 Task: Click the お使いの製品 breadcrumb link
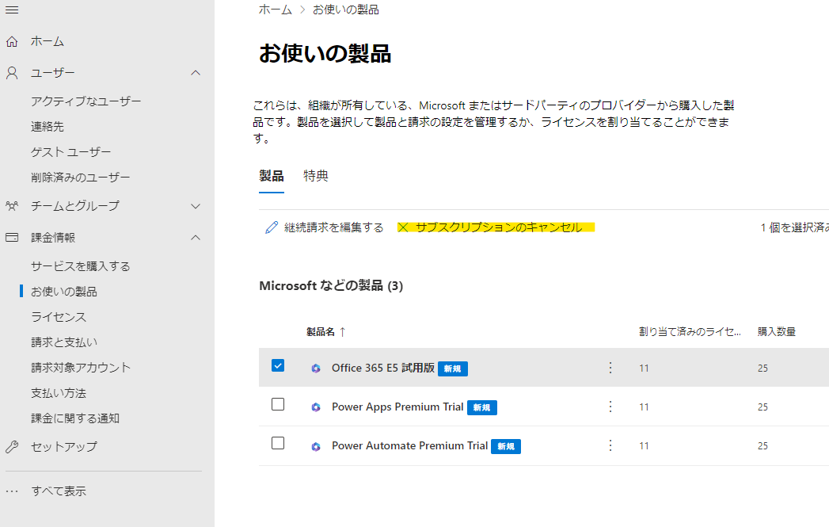point(346,10)
